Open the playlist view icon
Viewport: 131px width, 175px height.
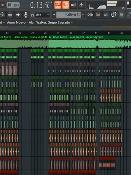click(x=2, y=15)
